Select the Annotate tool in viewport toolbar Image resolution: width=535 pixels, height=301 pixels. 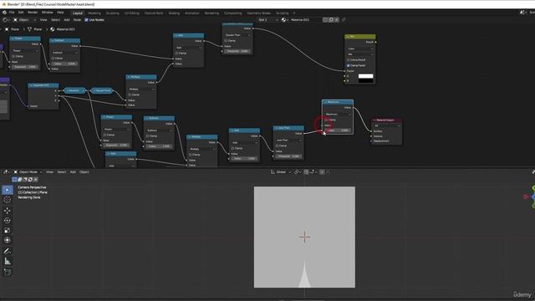(x=8, y=251)
